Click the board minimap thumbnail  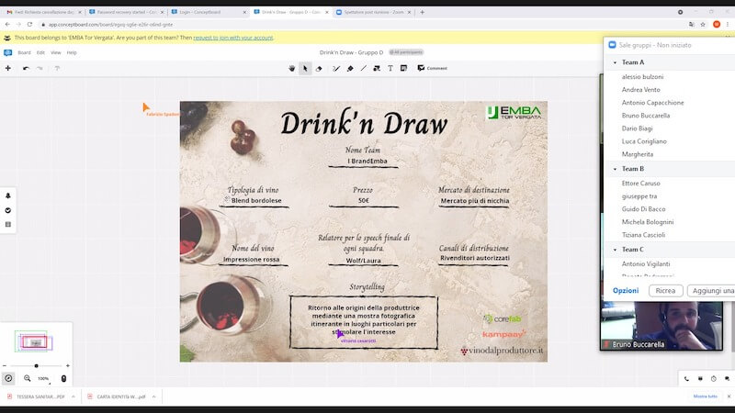34,341
